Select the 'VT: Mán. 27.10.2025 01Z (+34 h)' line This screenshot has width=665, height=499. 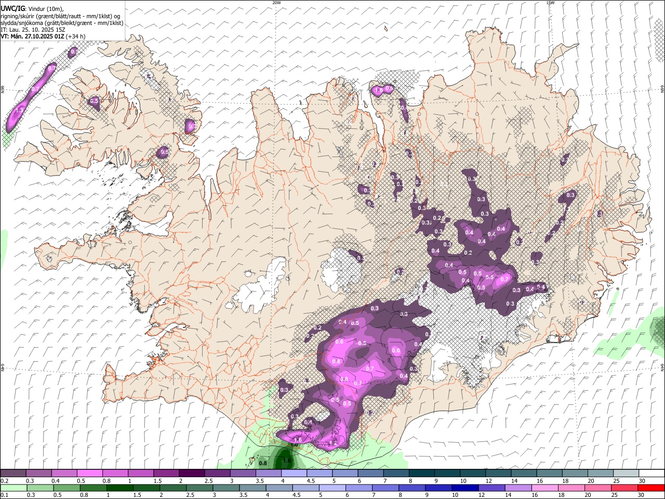43,36
